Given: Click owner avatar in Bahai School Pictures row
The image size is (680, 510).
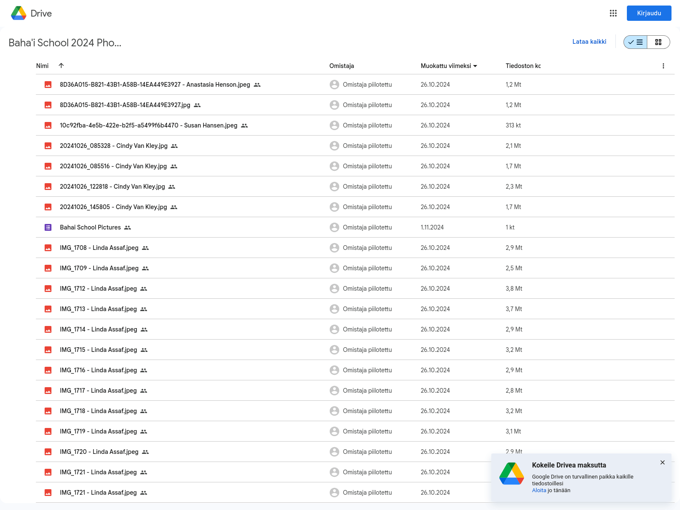Looking at the screenshot, I should (334, 227).
